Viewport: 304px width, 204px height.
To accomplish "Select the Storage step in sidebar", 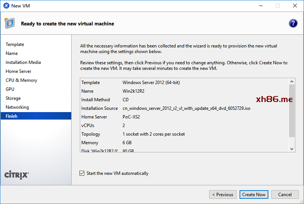I will tap(13, 98).
